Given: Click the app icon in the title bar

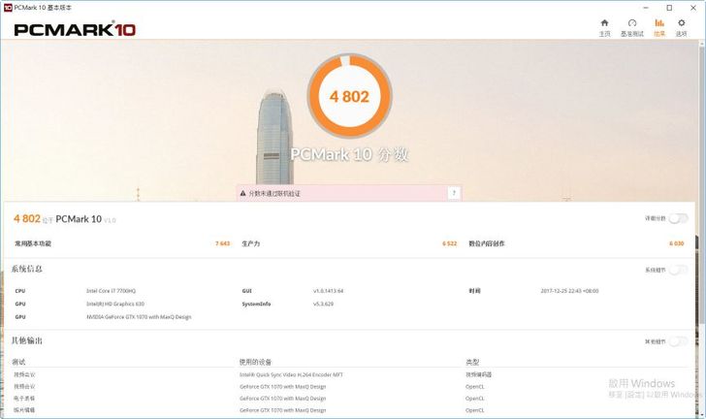Looking at the screenshot, I should [8, 7].
